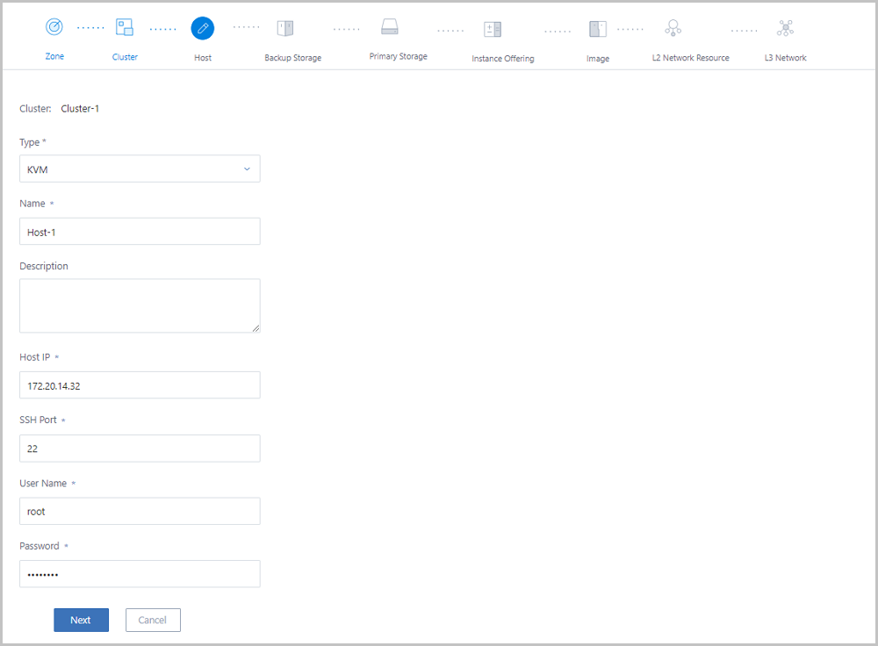Select the Host step label
This screenshot has width=878, height=646.
click(203, 58)
